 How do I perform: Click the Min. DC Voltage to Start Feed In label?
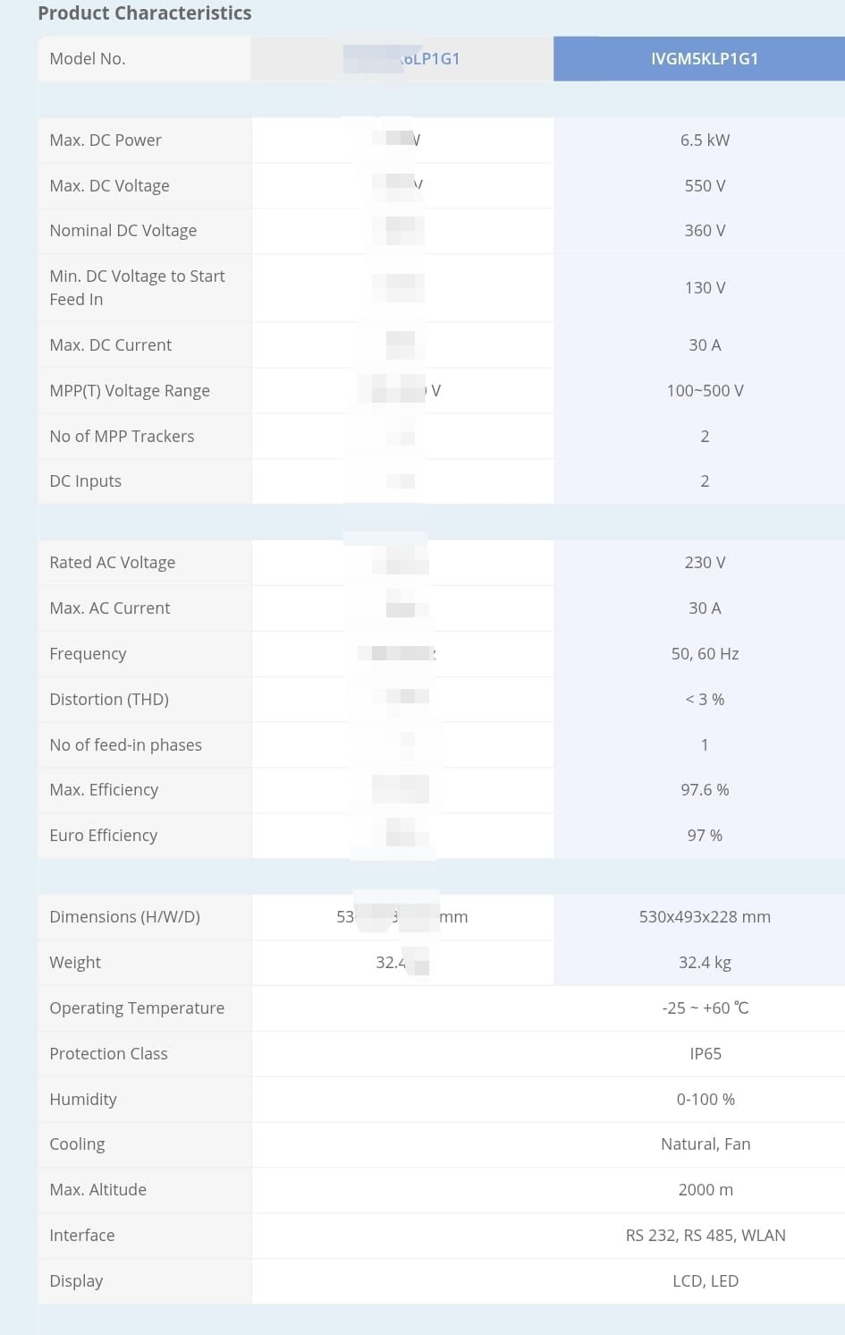click(x=137, y=288)
